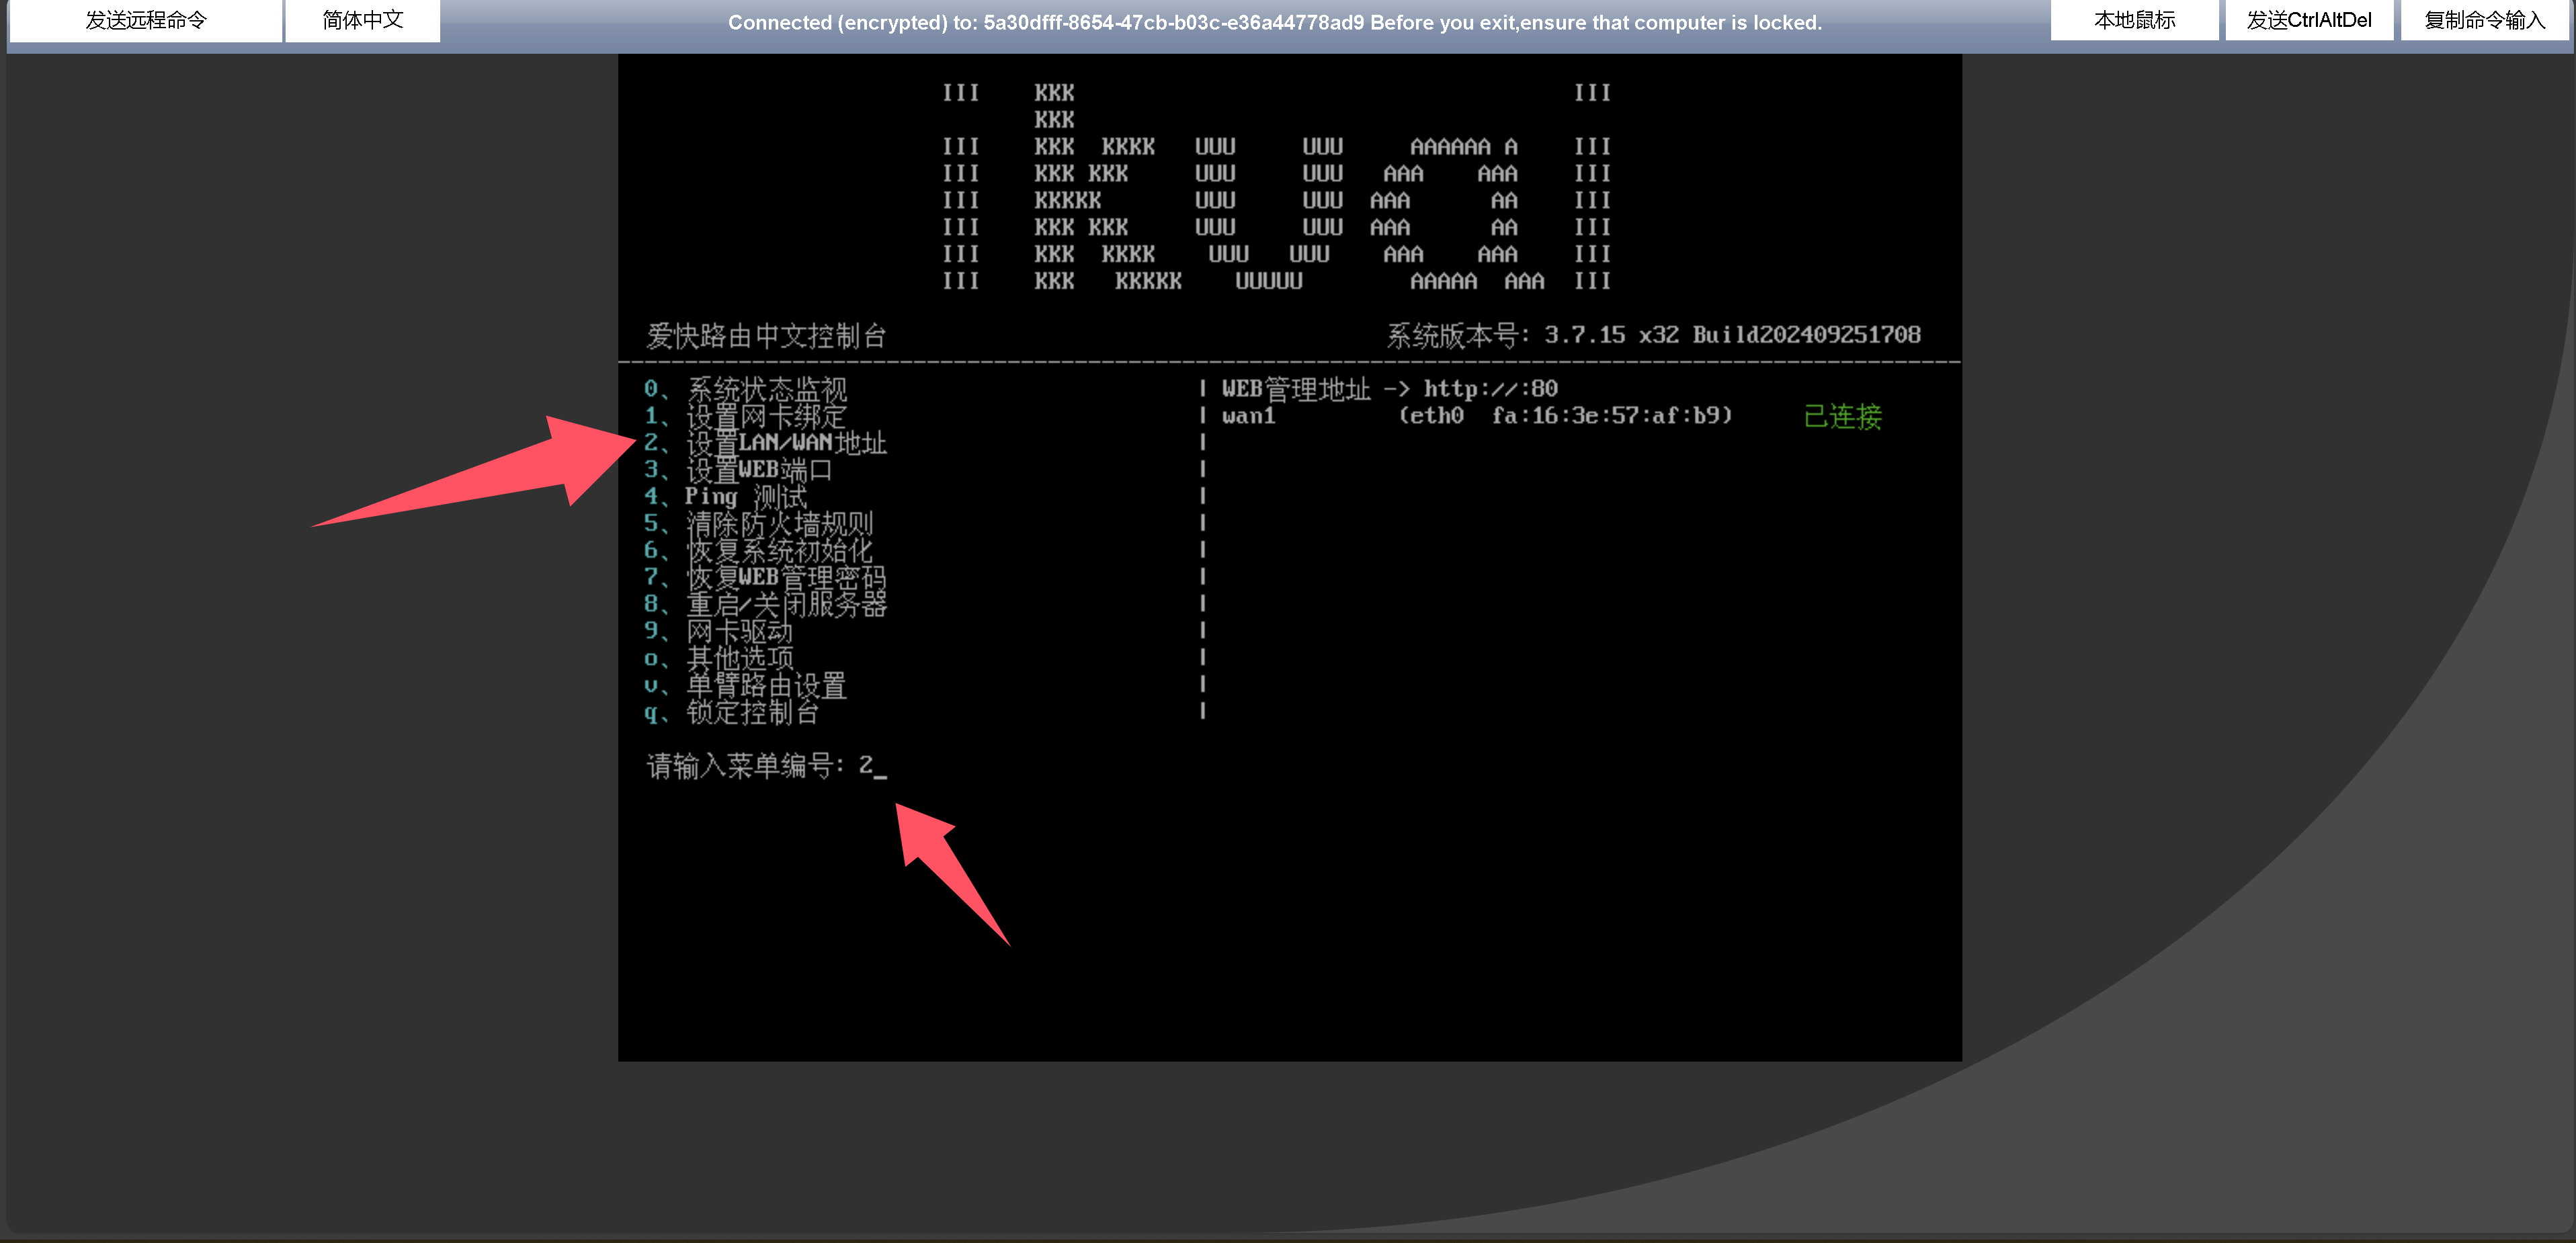Click the 系统版本号 3.7.15 build text

(1653, 335)
